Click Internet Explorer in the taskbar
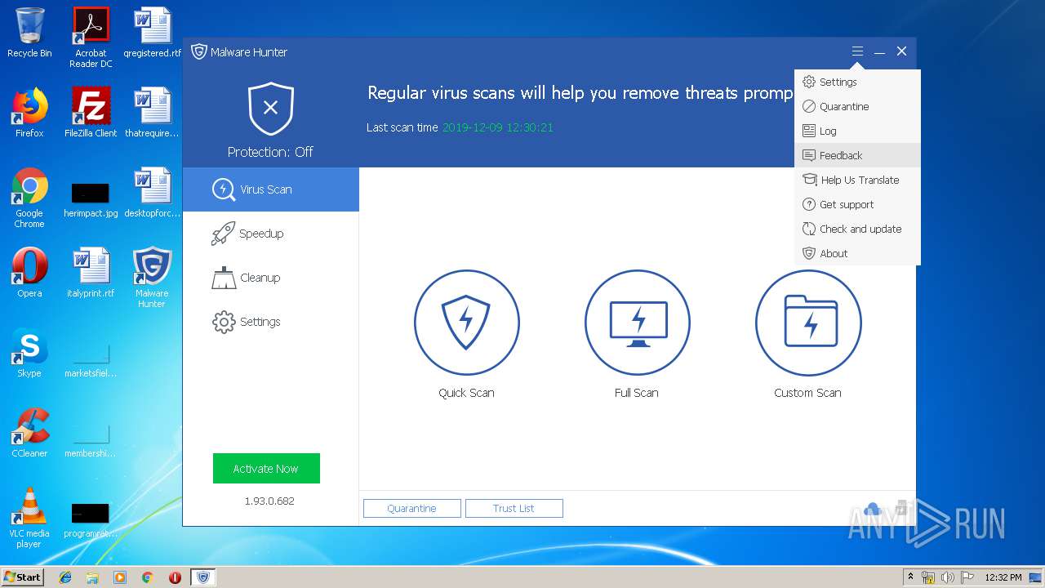The image size is (1045, 588). pos(65,577)
